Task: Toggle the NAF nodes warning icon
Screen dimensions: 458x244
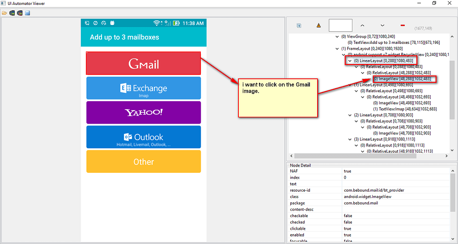Action: 318,26
